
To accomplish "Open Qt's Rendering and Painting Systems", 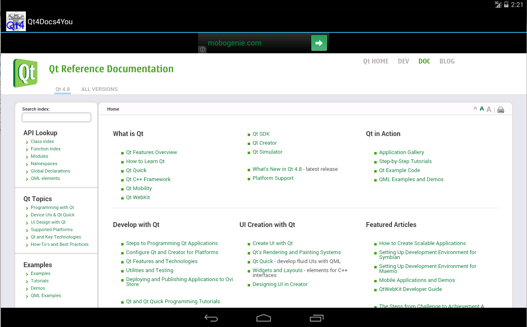I will click(297, 252).
